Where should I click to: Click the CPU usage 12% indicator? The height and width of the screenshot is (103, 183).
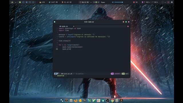point(42,2)
